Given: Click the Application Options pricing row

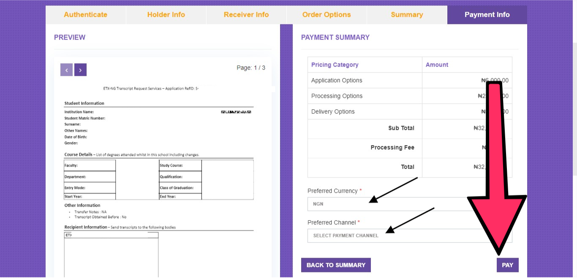Looking at the screenshot, I should point(365,80).
